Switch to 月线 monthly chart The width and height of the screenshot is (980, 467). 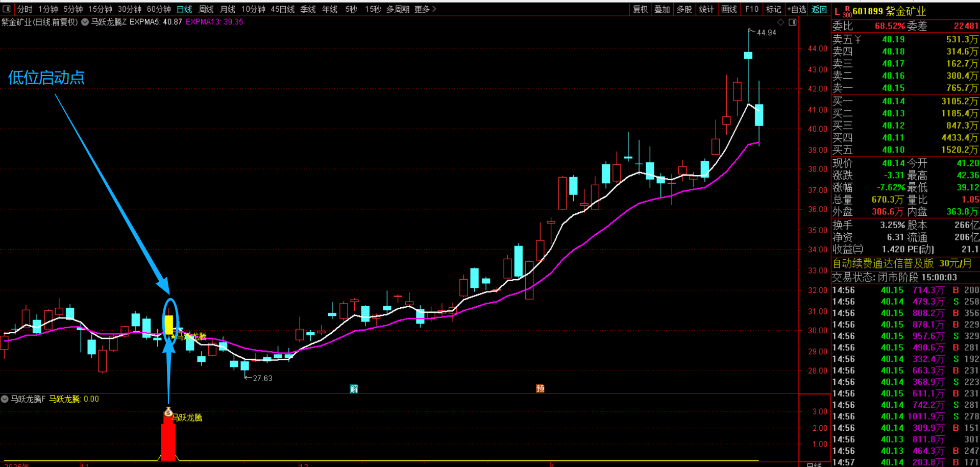click(x=228, y=9)
